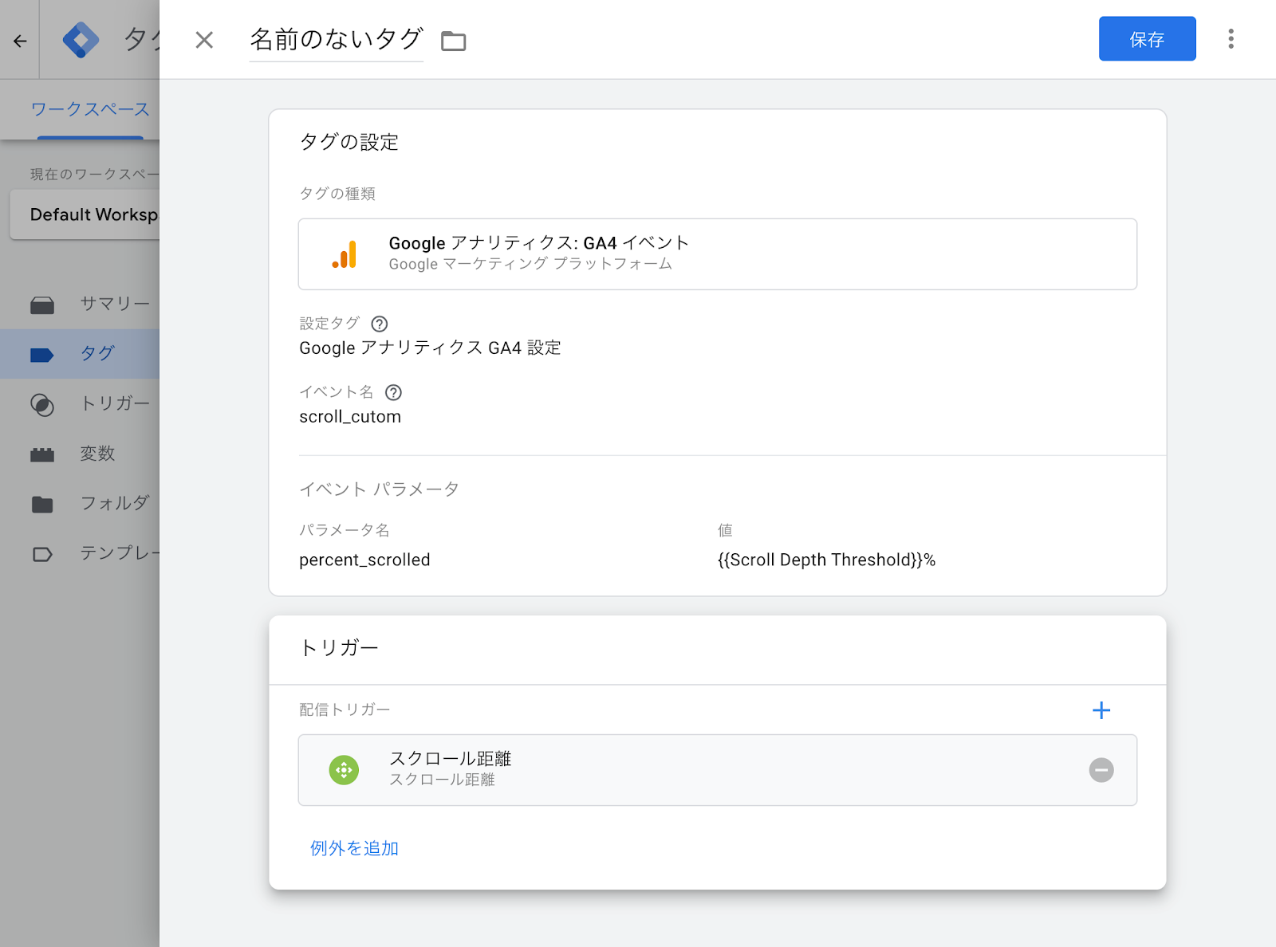The width and height of the screenshot is (1276, 947).
Task: Add a trigger with the plus icon
Action: tap(1101, 710)
